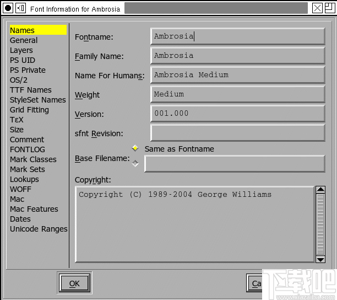Screen dimensions: 337x300
Task: Show TTF Names section
Action: [x=30, y=90]
